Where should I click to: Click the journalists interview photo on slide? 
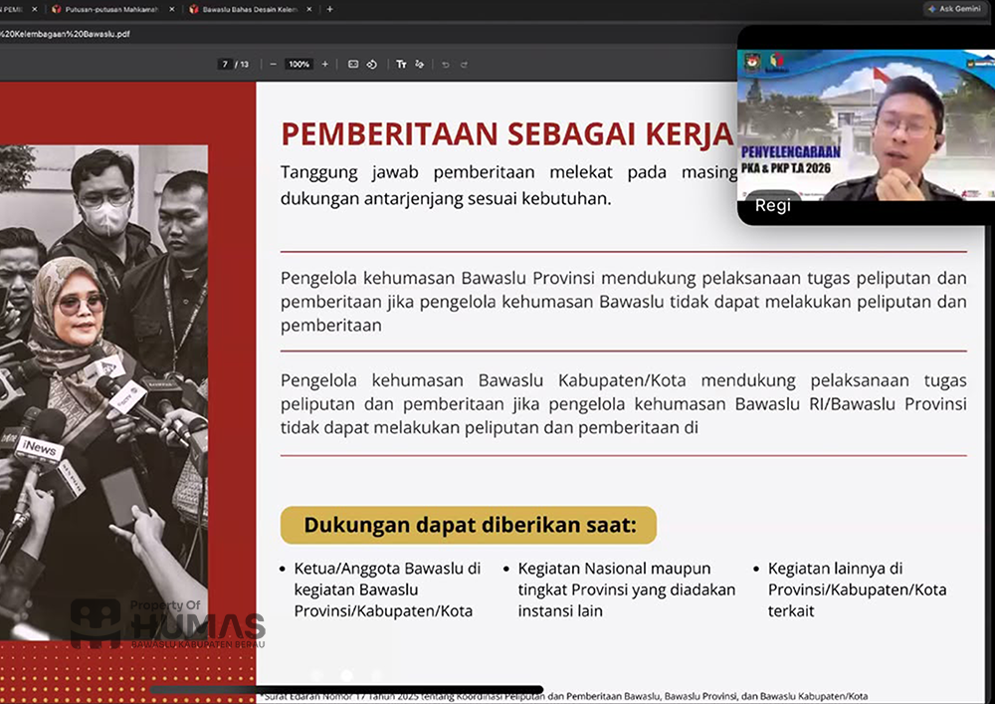(103, 392)
